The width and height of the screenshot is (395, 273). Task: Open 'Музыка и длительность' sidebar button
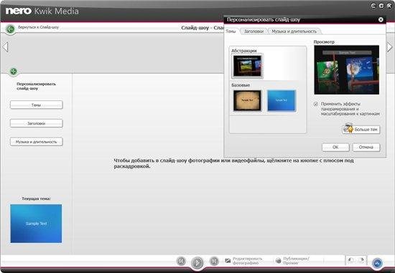[x=37, y=142]
